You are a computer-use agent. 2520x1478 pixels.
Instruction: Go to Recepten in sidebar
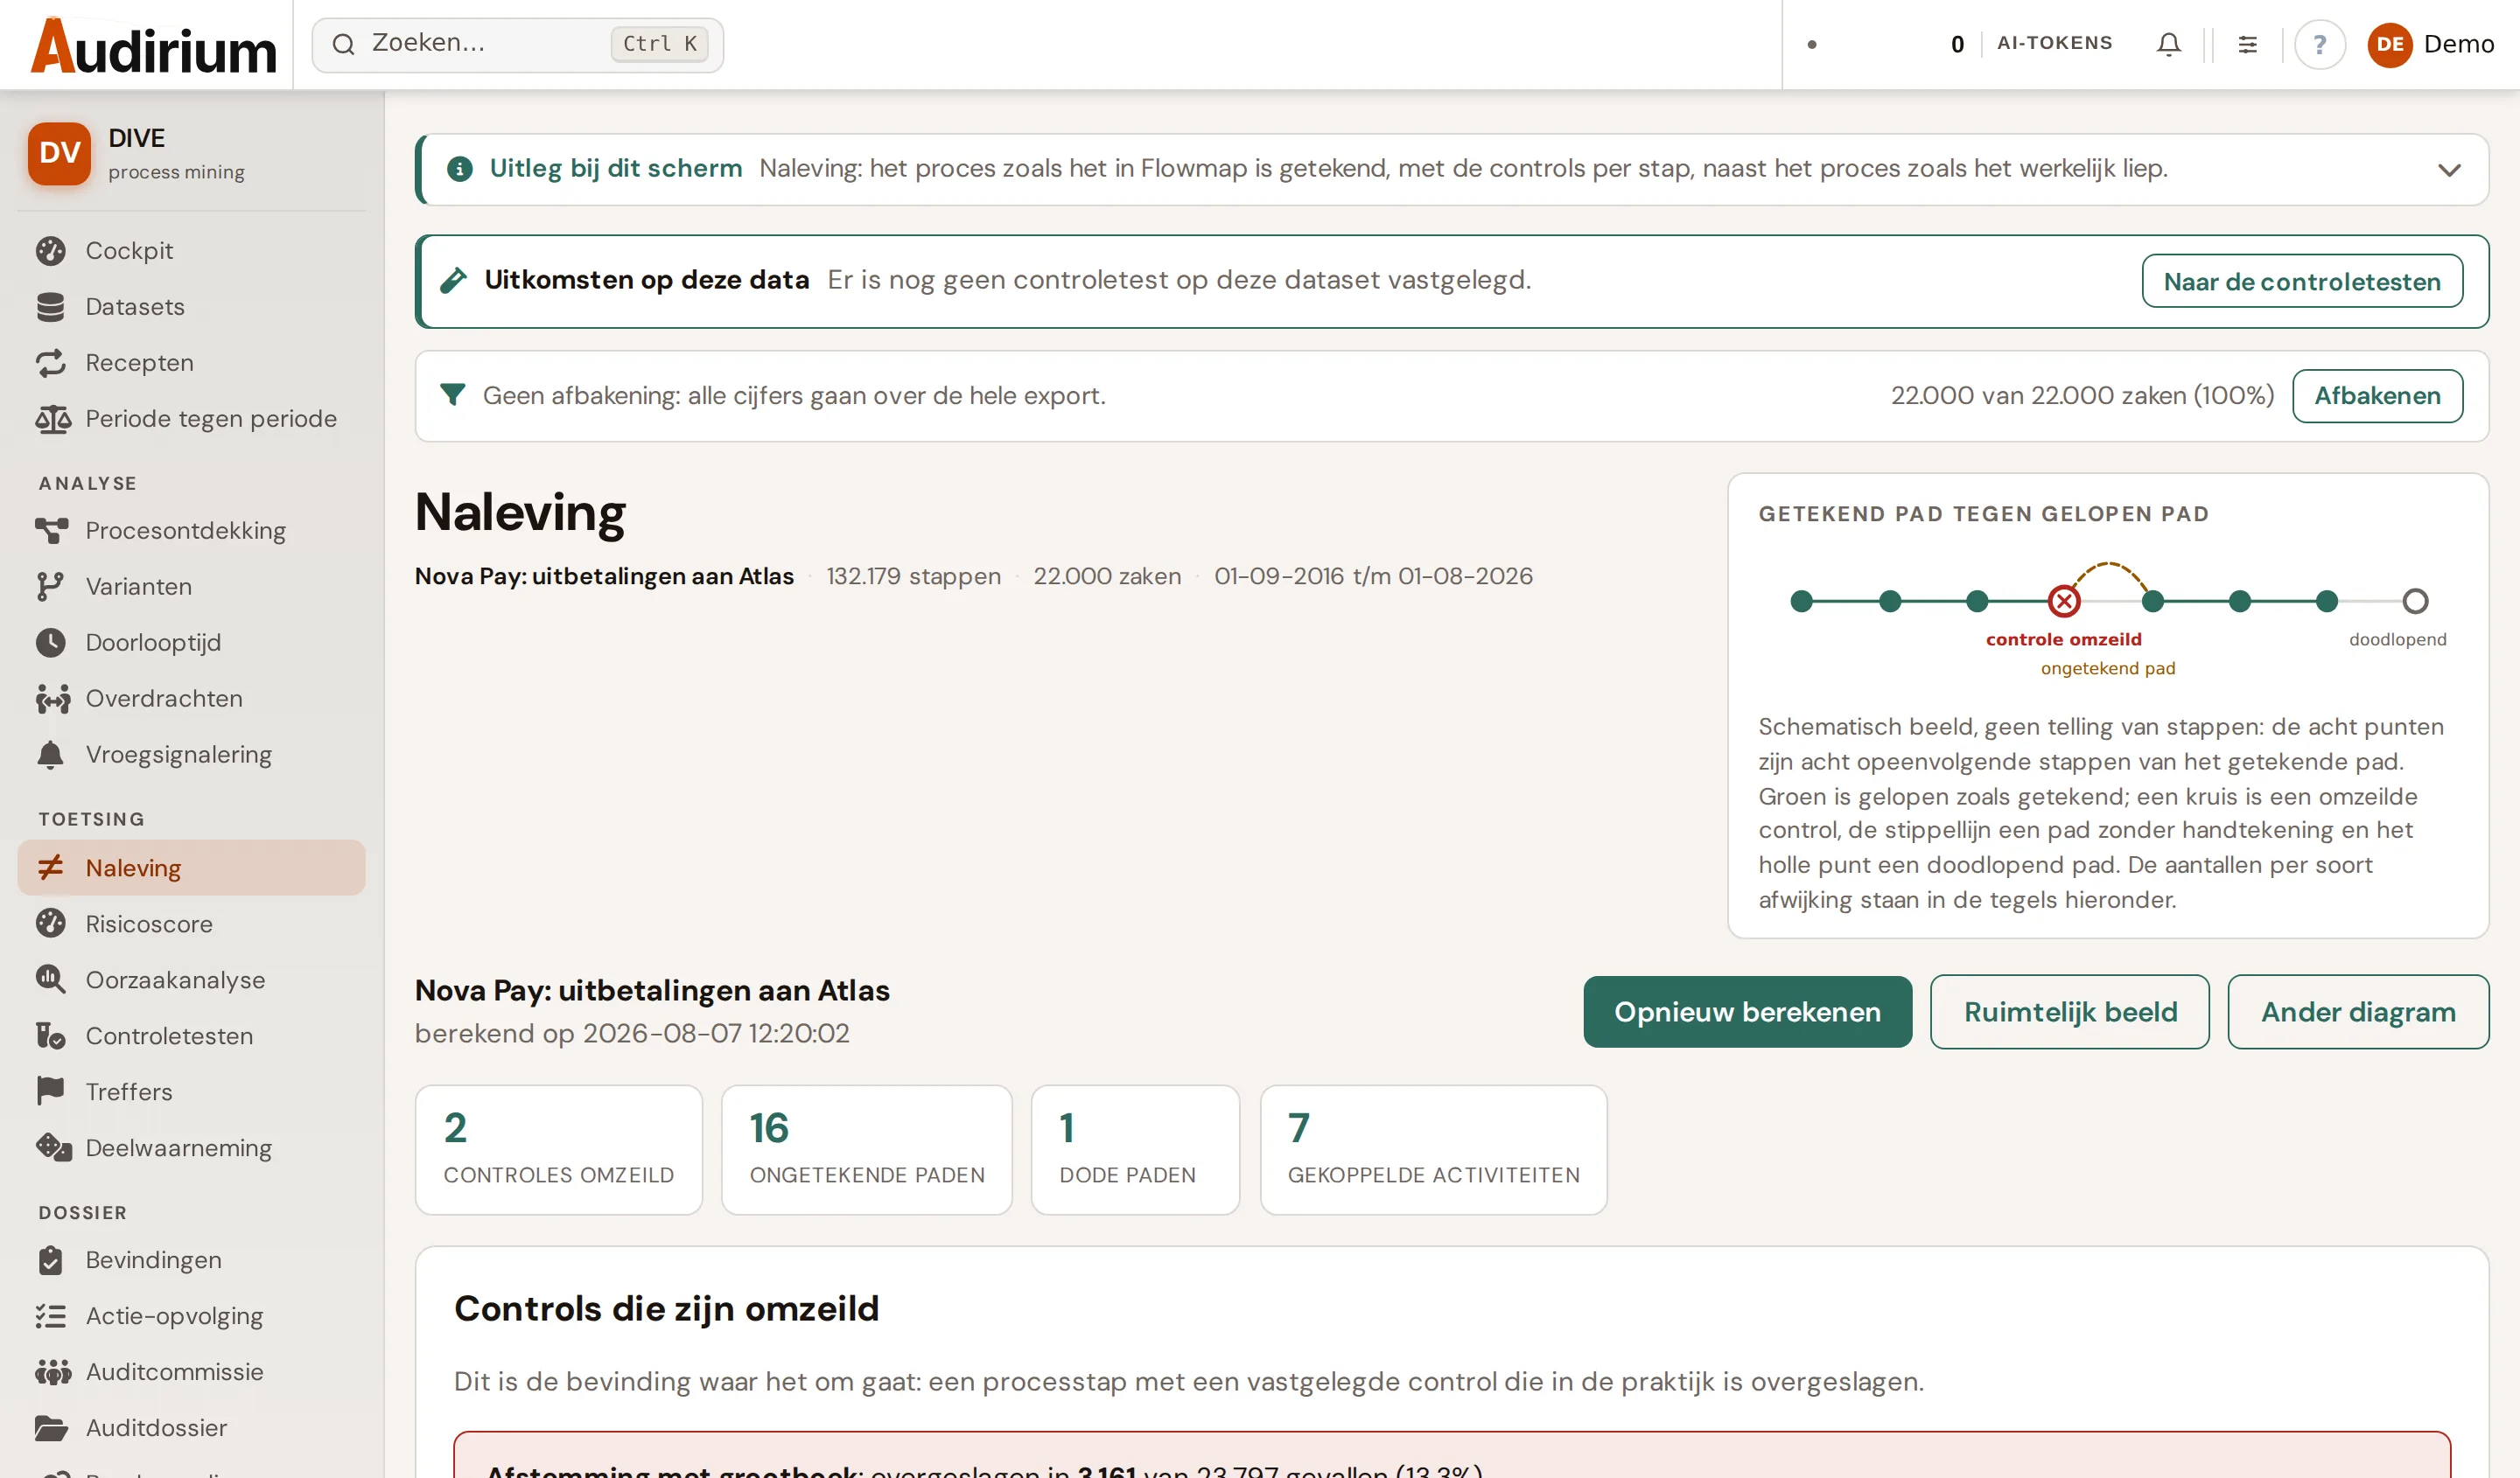click(x=191, y=362)
